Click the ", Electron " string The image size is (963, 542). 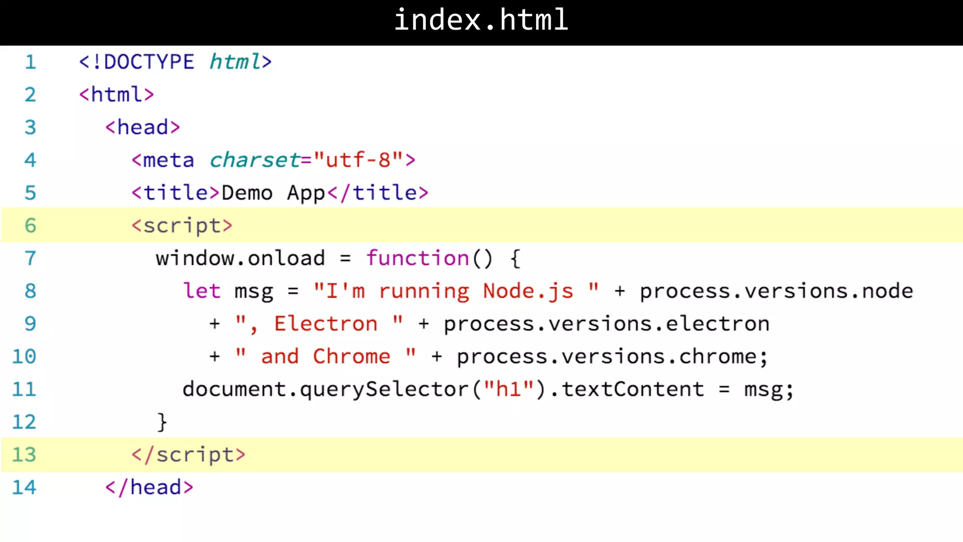click(319, 324)
